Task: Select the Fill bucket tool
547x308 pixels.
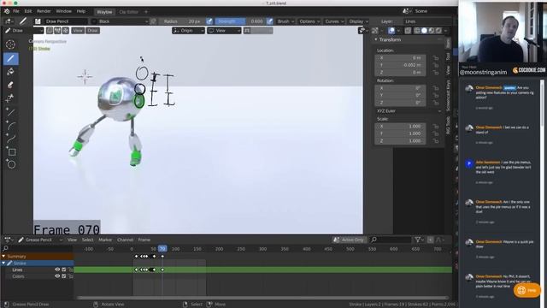Action: [x=10, y=72]
